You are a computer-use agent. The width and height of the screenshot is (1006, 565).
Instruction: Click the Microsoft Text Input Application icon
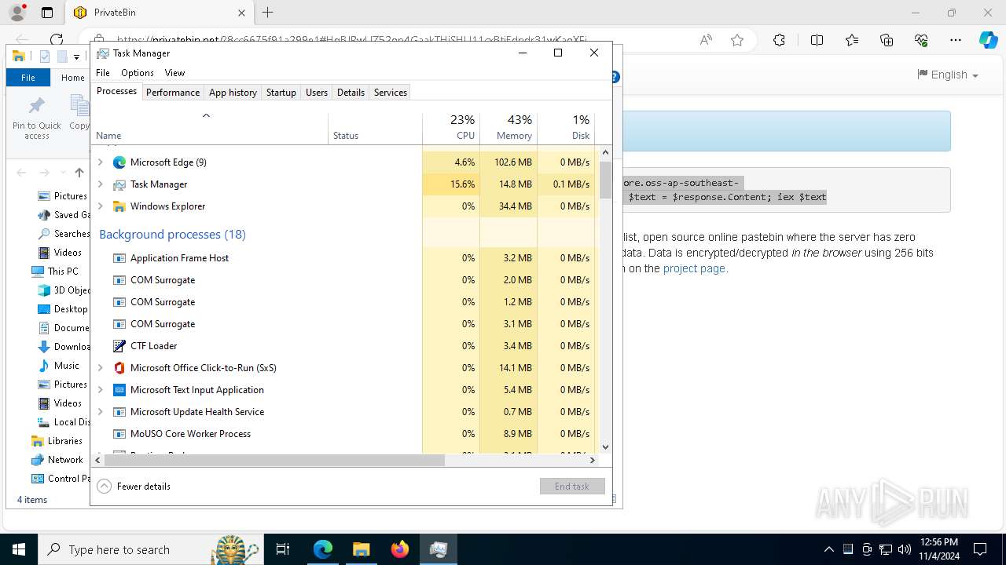pyautogui.click(x=119, y=390)
